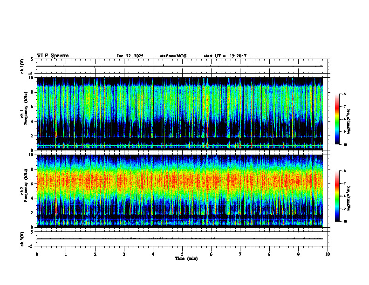Click the "-5" volt tick of ch.3(V) panel

[31, 246]
